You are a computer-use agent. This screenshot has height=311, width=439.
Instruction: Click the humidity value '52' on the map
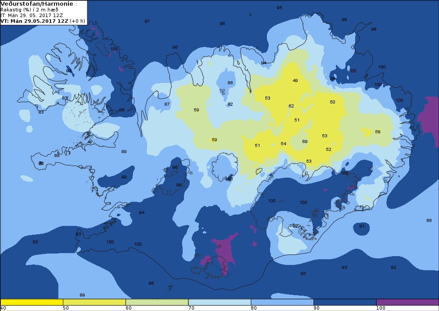coord(328,149)
